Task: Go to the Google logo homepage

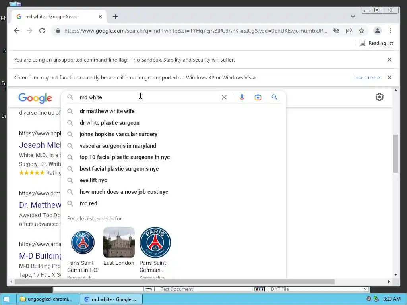Action: (35, 98)
